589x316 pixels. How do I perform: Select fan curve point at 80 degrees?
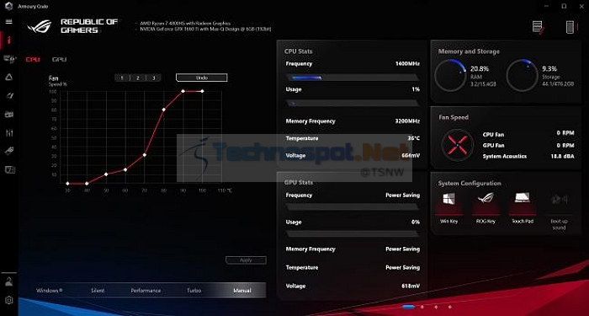[164, 110]
